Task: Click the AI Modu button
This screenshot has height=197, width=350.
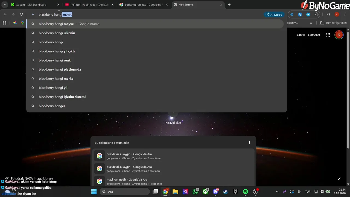Action: click(274, 15)
